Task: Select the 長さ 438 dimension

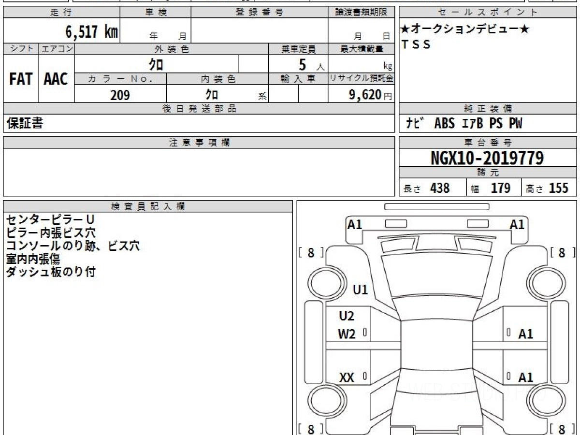Action: (x=427, y=188)
